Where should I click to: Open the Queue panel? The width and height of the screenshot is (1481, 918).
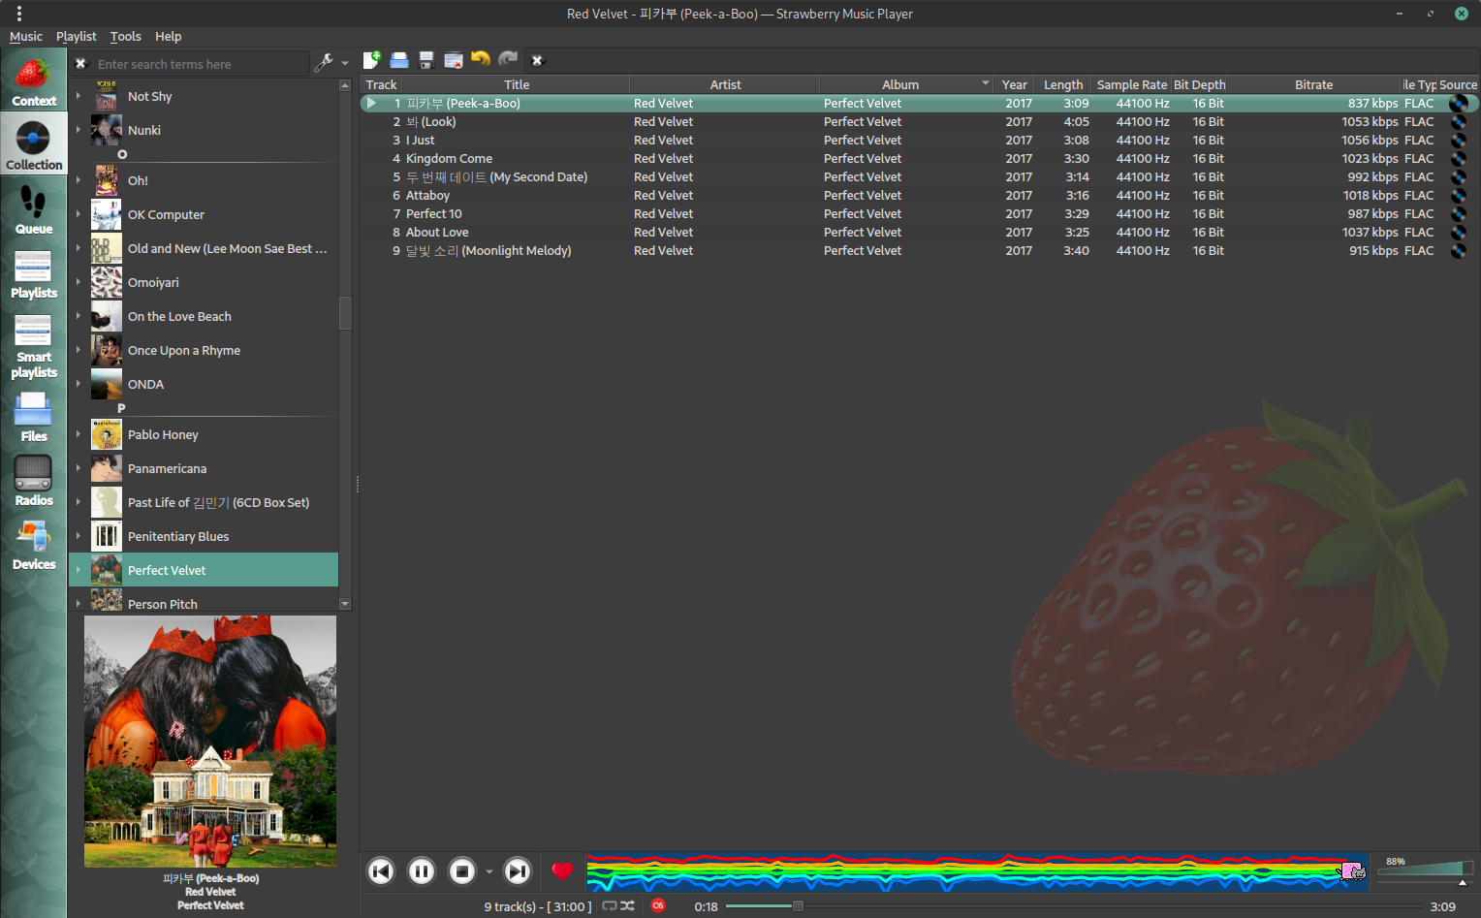(33, 209)
